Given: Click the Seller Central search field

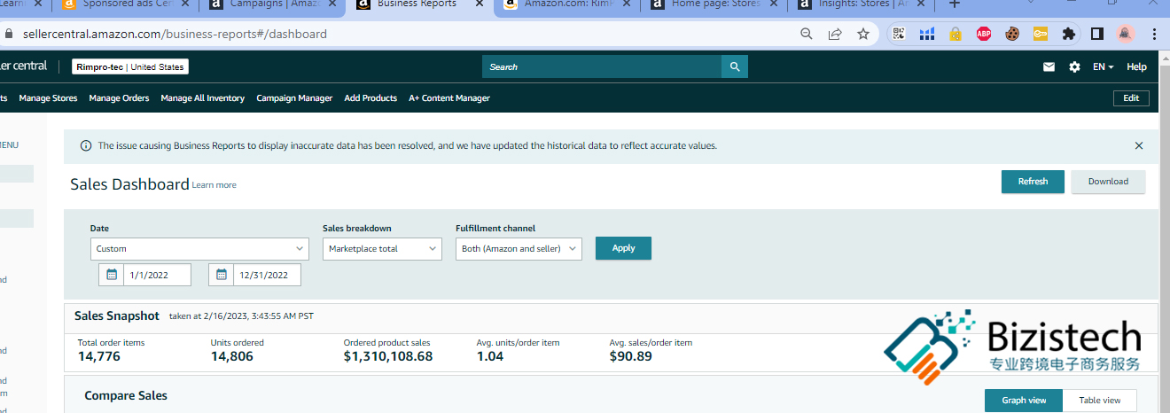Looking at the screenshot, I should 602,66.
